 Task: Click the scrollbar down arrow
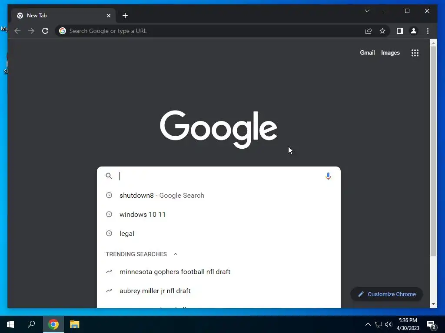point(433,304)
